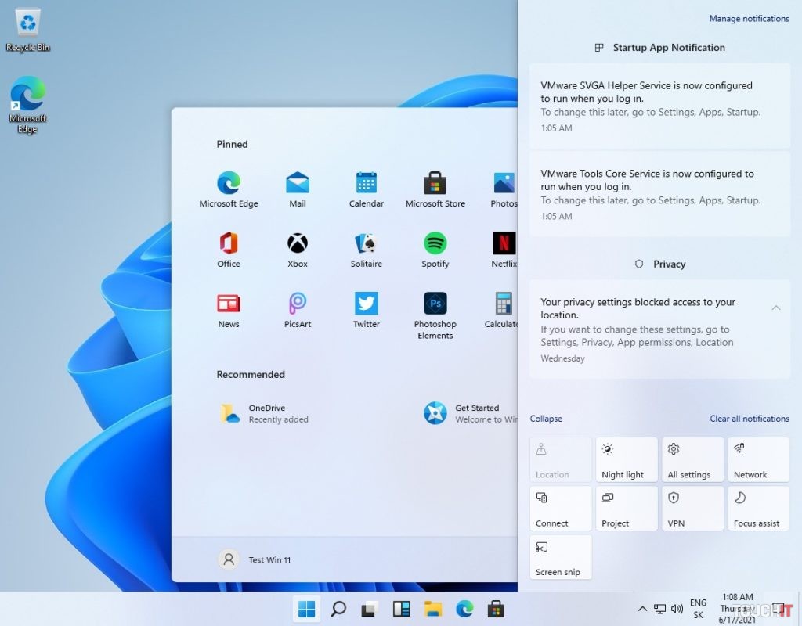802x626 pixels.
Task: Launch Photoshop Elements from the Start menu
Action: [435, 305]
